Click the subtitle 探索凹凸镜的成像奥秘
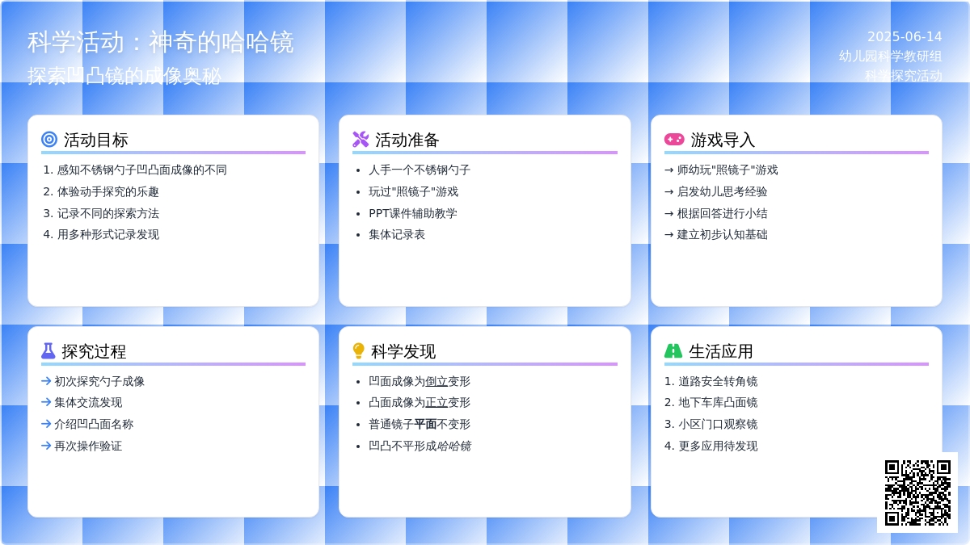 coord(124,76)
